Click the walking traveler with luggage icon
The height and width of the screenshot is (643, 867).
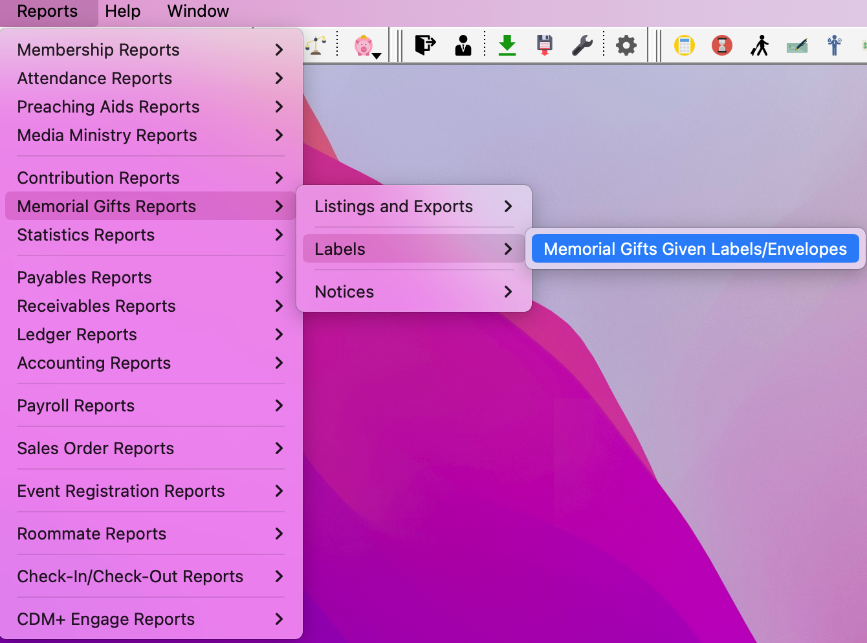coord(760,45)
